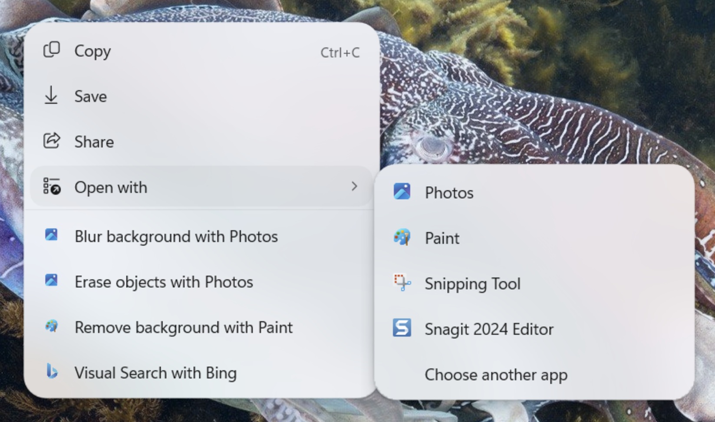Screen dimensions: 715x422
Task: Select Blur background with Photos
Action: (x=201, y=236)
